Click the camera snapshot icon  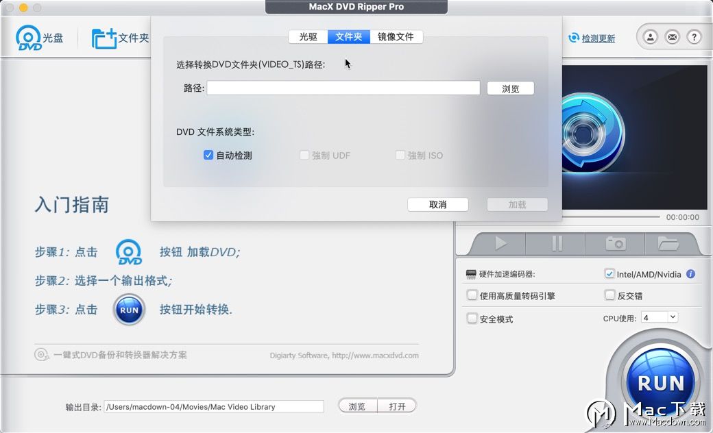coord(616,243)
